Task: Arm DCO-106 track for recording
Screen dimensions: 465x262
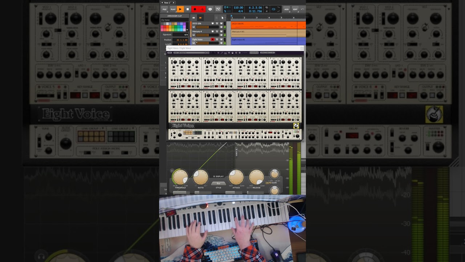Action: tap(213, 23)
